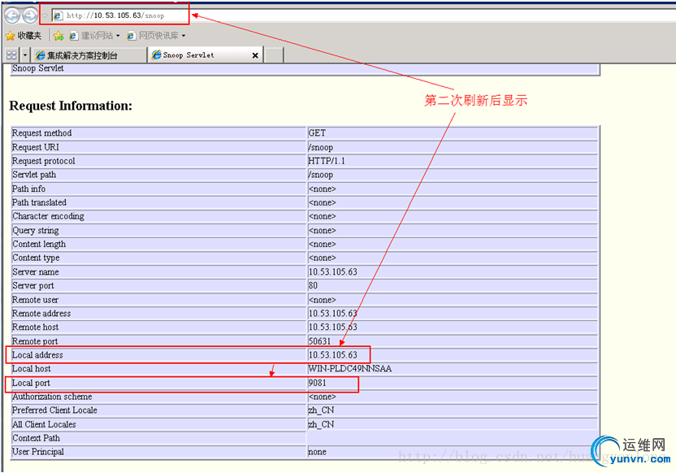
Task: Click the HTTP/1.1 protocol value
Action: click(x=327, y=161)
